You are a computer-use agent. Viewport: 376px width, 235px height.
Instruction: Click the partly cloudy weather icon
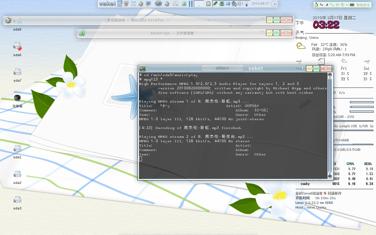(x=301, y=46)
